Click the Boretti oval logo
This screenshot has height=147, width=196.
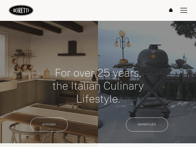click(x=21, y=10)
